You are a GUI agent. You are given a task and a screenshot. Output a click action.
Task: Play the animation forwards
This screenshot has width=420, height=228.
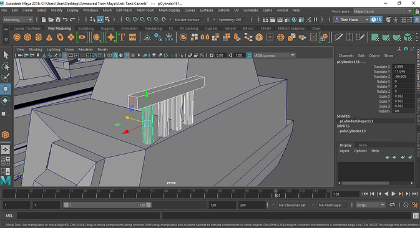tap(393, 194)
